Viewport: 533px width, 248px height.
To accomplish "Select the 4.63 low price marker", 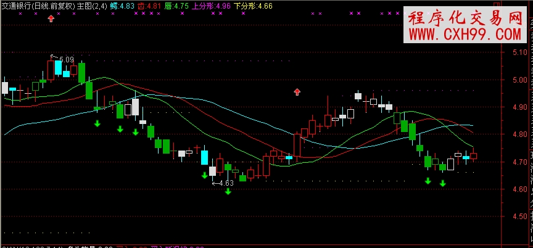I will (225, 183).
